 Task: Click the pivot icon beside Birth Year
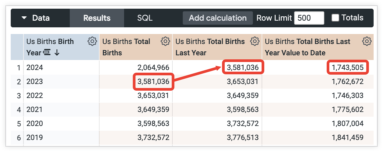(47, 53)
